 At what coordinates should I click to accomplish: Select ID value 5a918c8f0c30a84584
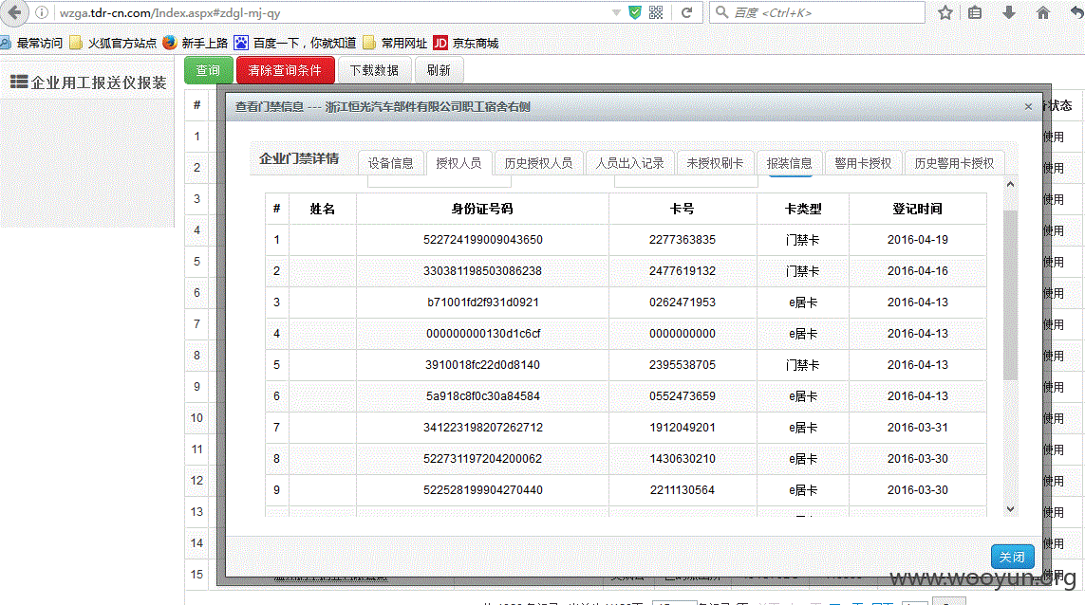(x=483, y=396)
